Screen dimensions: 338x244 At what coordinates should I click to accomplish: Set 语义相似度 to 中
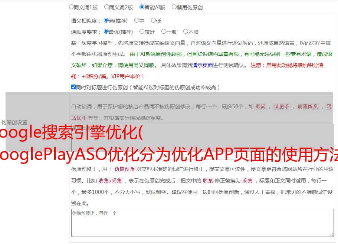coord(137,21)
